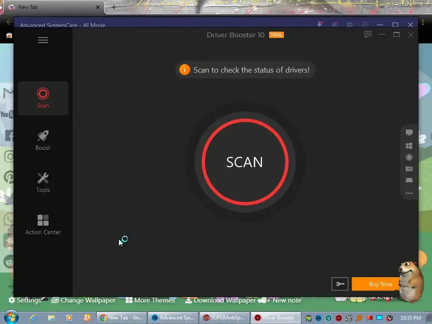Click the Pinterest shortcut on the browser page
The image size is (432, 324).
[x=9, y=177]
